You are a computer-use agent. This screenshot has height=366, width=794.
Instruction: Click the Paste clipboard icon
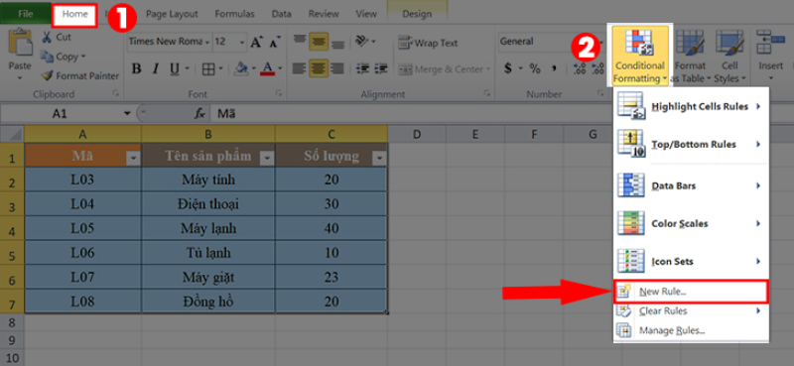click(20, 43)
